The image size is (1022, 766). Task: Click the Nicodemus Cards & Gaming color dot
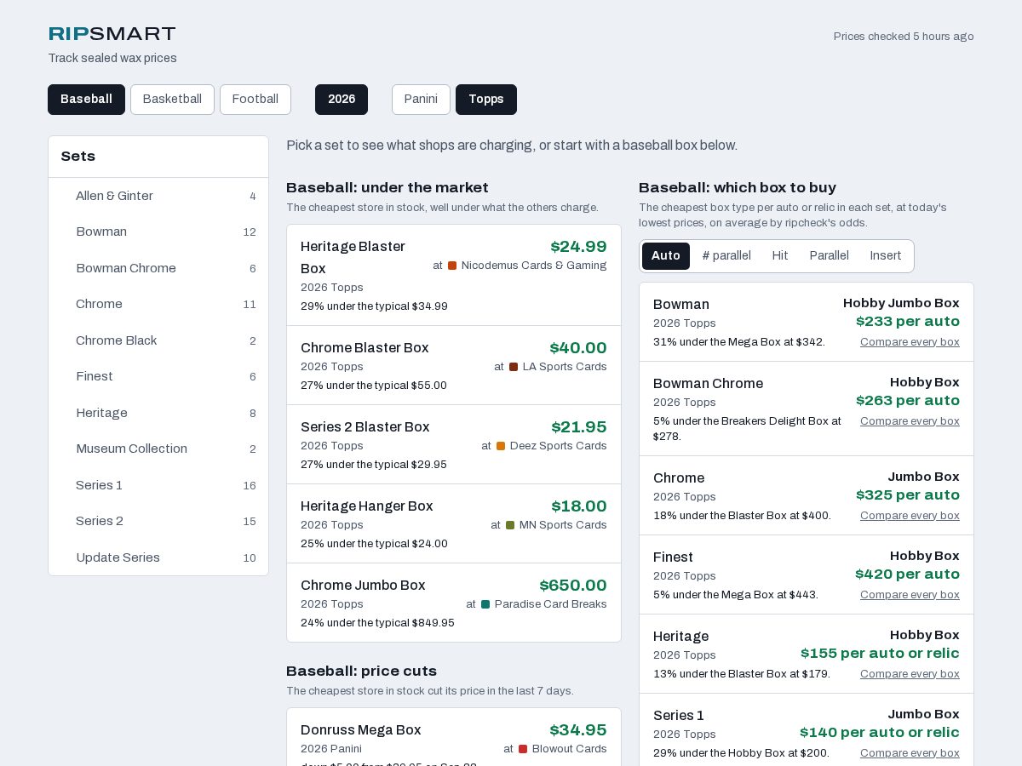(x=452, y=266)
